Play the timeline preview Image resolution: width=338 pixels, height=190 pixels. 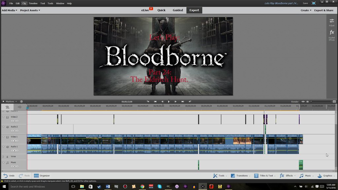(x=169, y=102)
